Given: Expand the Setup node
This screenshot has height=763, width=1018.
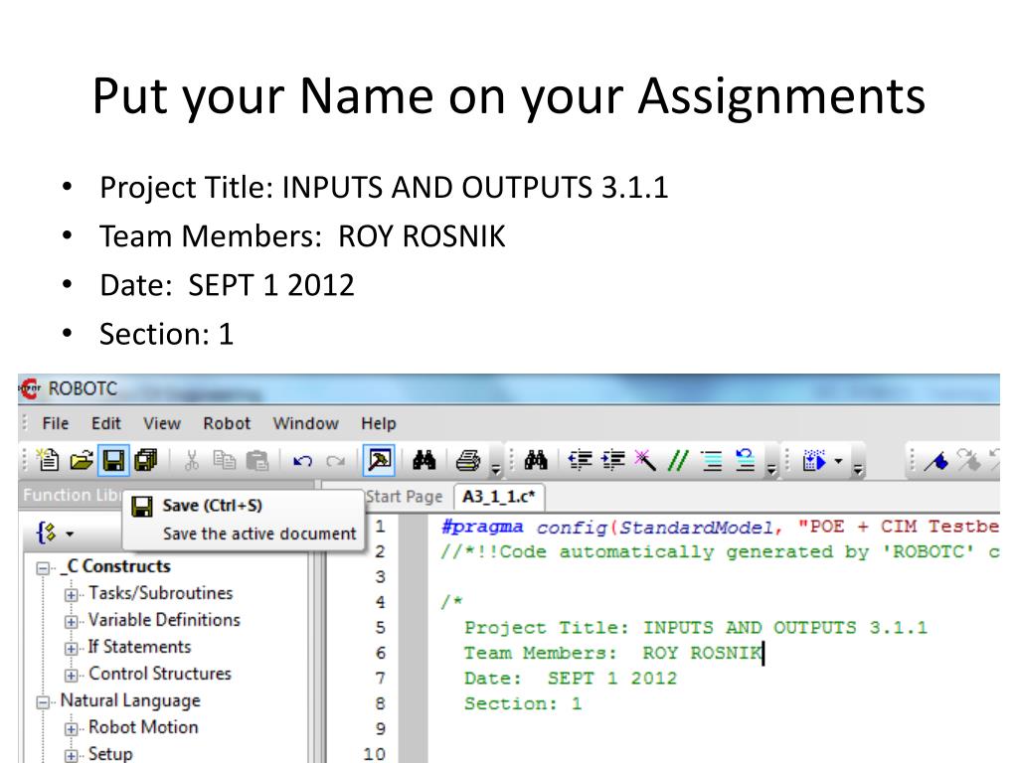Looking at the screenshot, I should coord(71,756).
